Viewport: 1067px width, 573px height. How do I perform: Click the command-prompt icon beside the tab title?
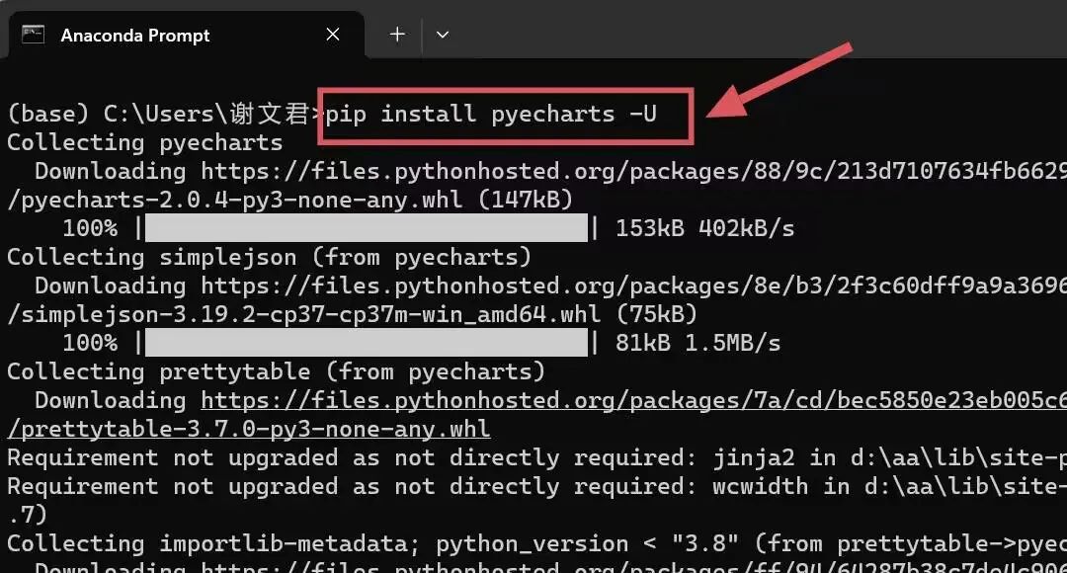35,34
